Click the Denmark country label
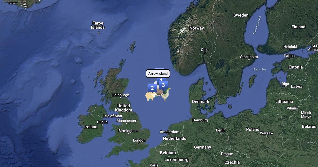The image size is (318, 167). pyautogui.click(x=201, y=102)
